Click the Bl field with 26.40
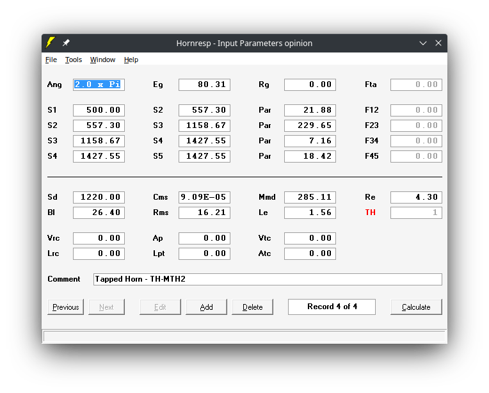The image size is (489, 393). [x=99, y=213]
